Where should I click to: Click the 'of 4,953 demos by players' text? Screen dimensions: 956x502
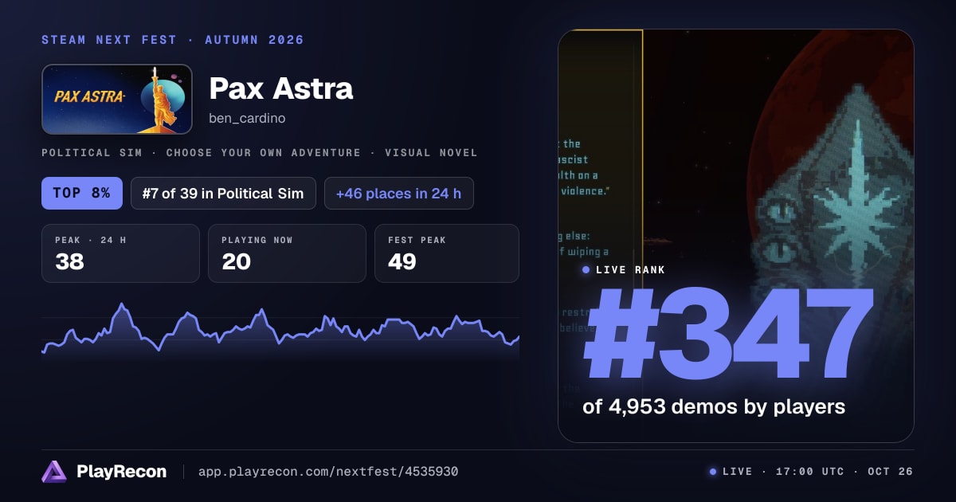click(x=714, y=406)
